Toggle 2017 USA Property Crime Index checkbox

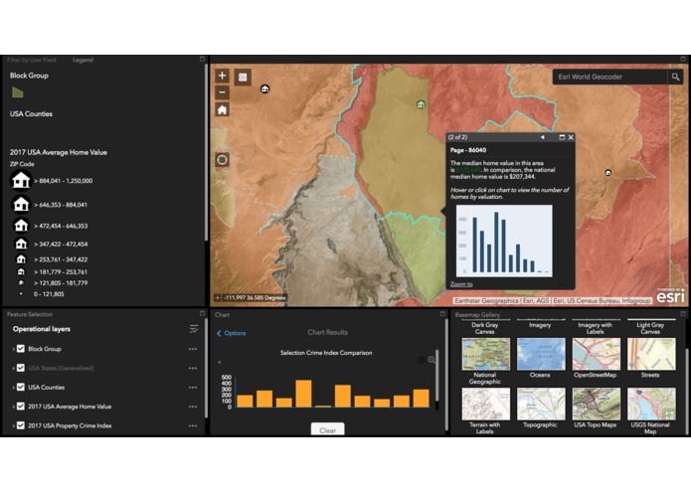click(21, 425)
